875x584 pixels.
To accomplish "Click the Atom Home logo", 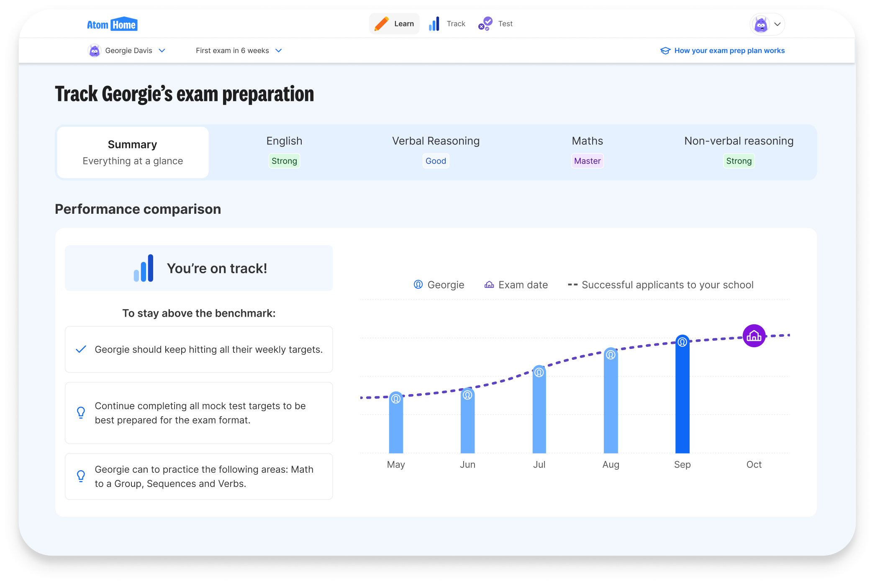I will click(112, 25).
